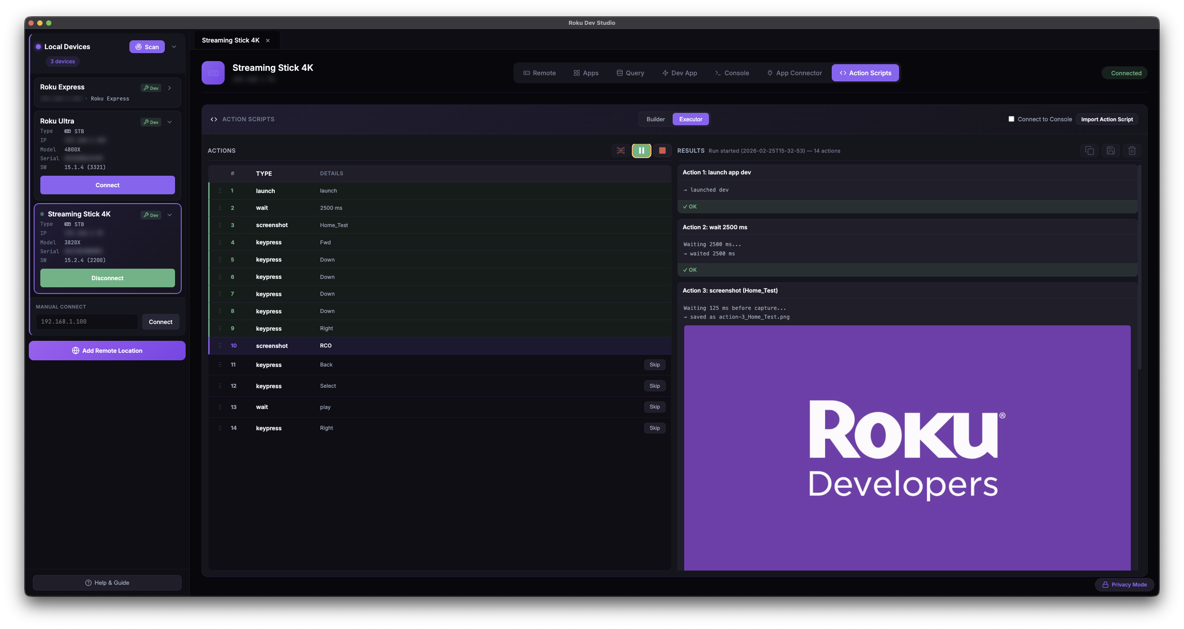Select action row 10 screenshot RCO
Screen dimensions: 1184x629
click(440, 346)
